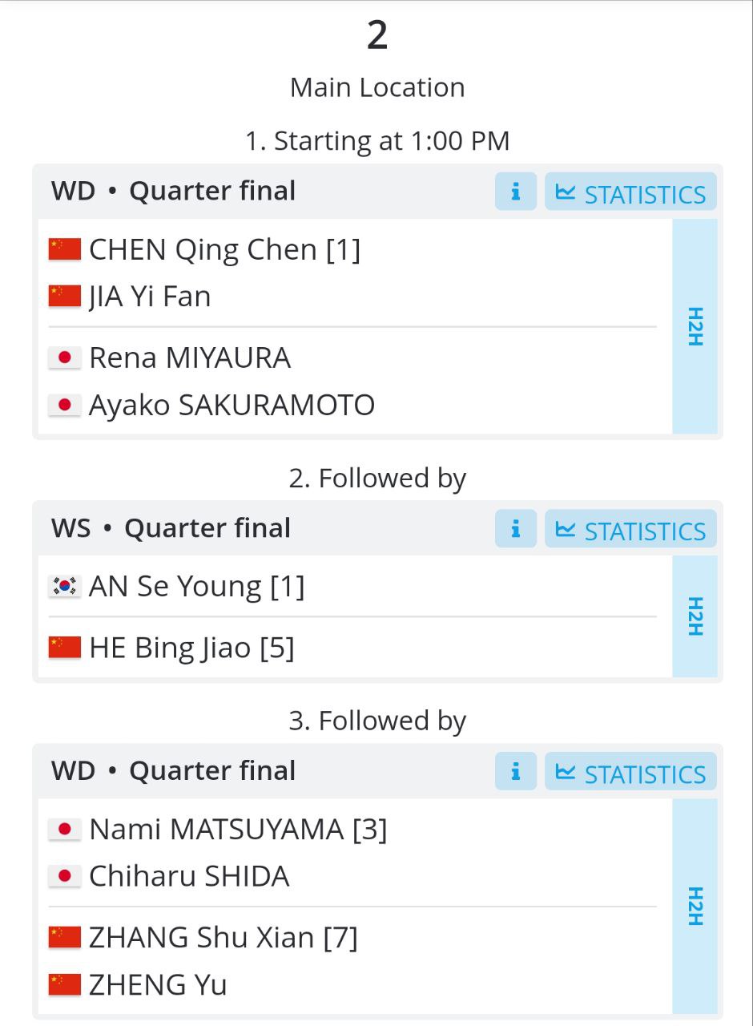Select player JIA Yi Fan

click(150, 297)
